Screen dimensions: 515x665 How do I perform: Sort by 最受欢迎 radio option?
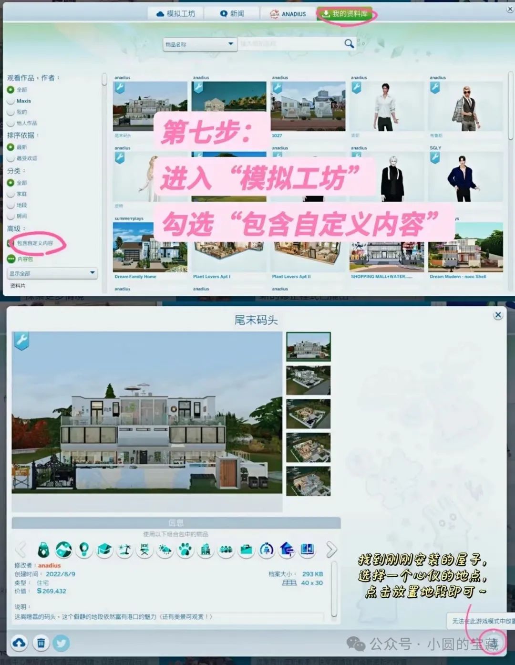tap(10, 158)
